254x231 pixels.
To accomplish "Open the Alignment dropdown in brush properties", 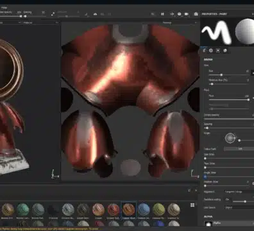I will pyautogui.click(x=239, y=192).
